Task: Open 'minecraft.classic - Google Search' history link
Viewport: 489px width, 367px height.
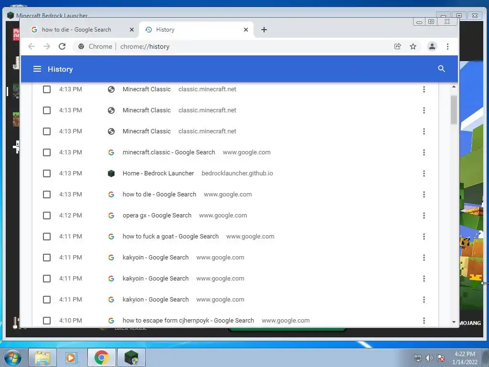Action: [169, 152]
